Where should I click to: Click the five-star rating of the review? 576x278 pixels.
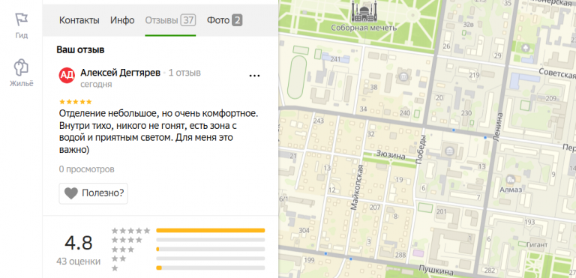pos(75,102)
